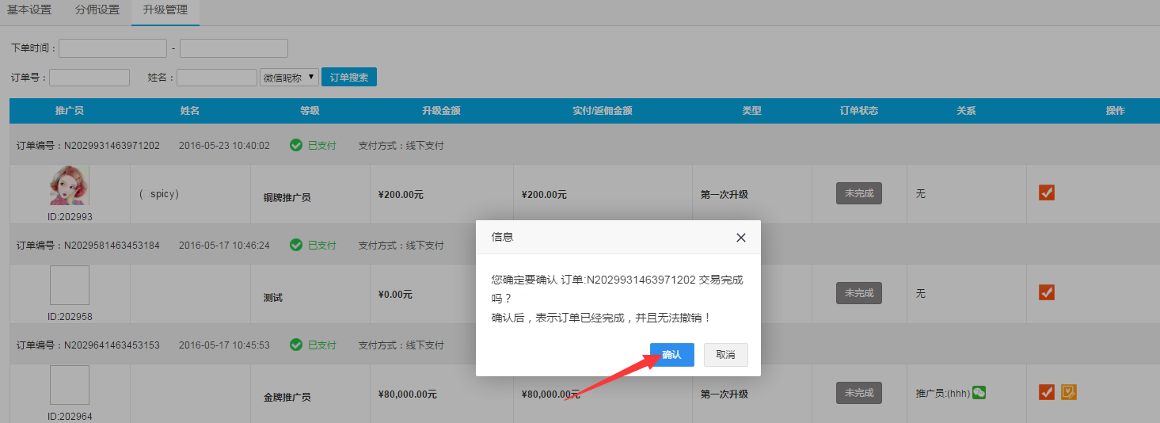Click the orange check icon in 测试 row
Viewport: 1160px width, 423px height.
pyautogui.click(x=1047, y=292)
